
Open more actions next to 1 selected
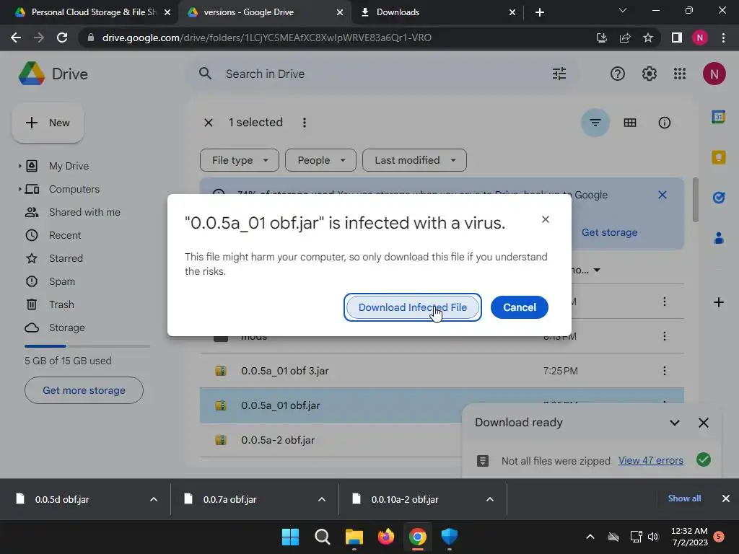(x=305, y=123)
